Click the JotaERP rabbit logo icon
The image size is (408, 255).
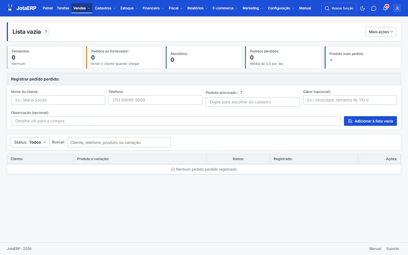10,8
